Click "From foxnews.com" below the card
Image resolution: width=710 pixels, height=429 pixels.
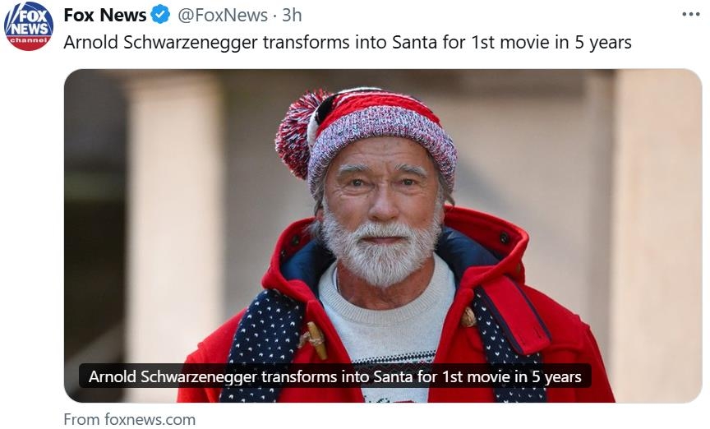[129, 419]
